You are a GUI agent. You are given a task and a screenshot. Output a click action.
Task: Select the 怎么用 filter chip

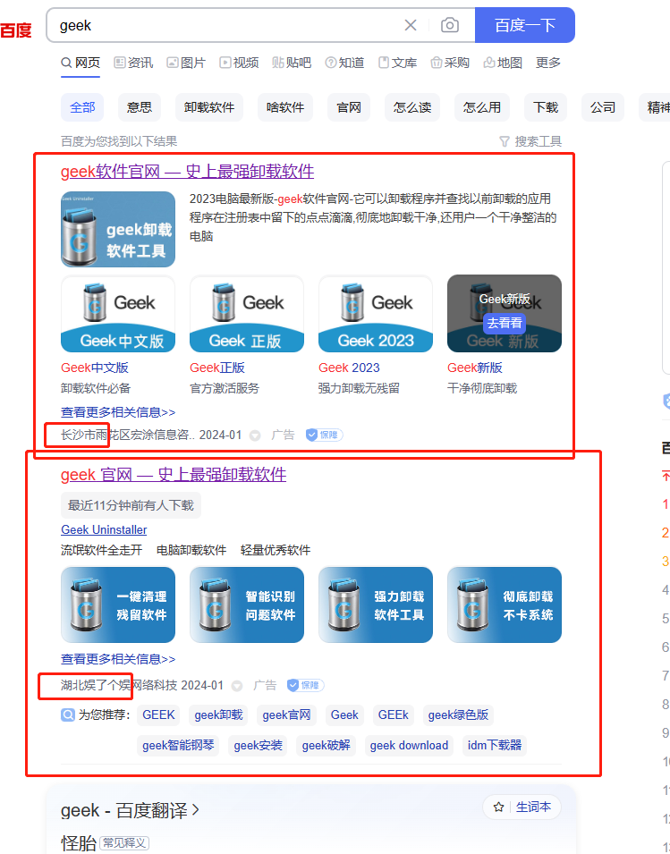pos(482,107)
